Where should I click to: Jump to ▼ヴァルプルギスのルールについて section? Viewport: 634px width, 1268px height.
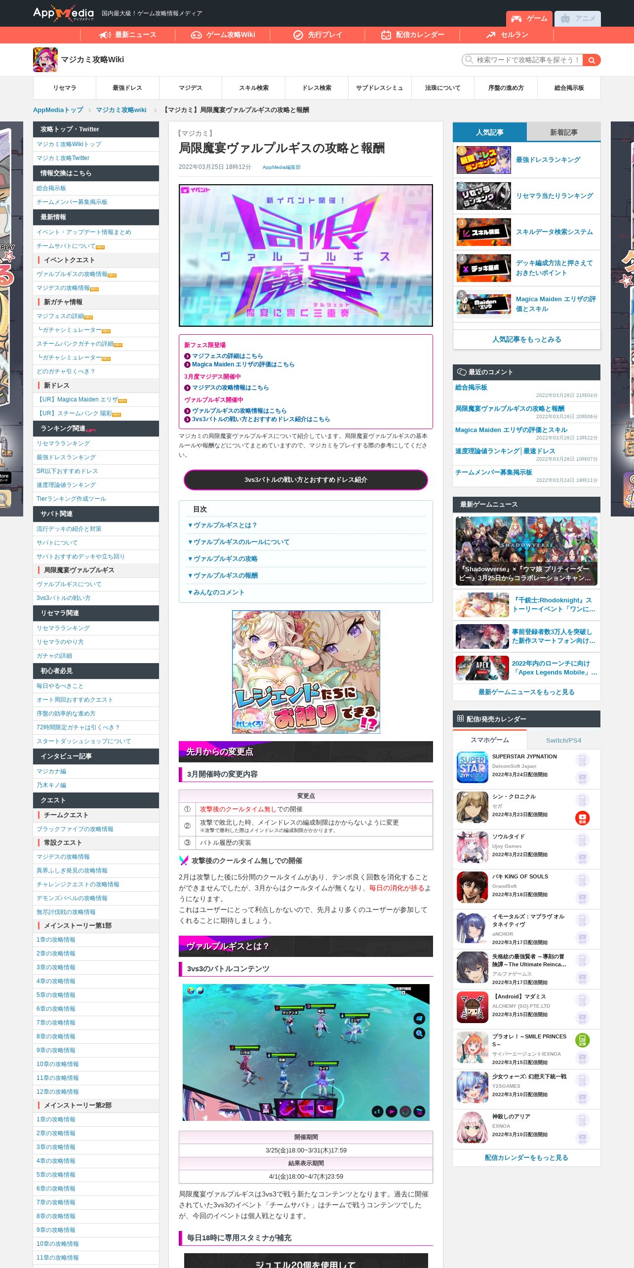[238, 542]
